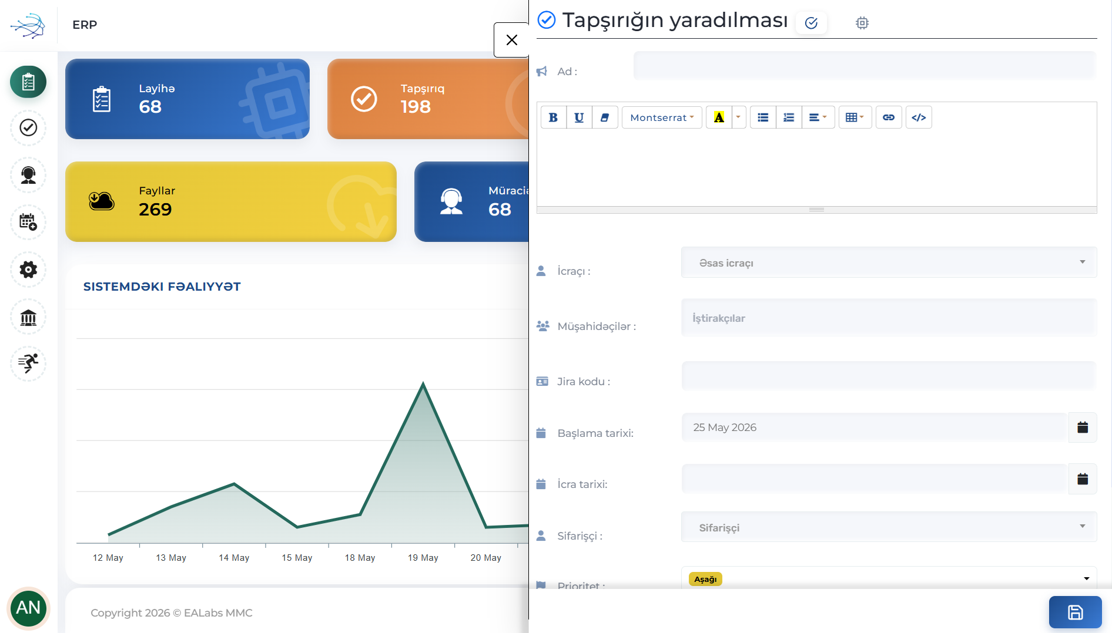Open the support headset sidebar icon
This screenshot has width=1112, height=633.
click(28, 175)
